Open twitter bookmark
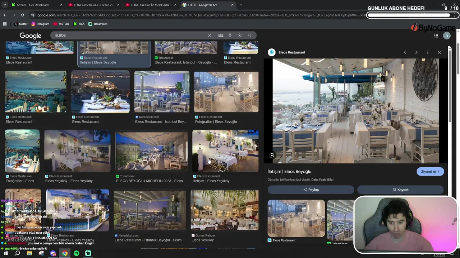Image resolution: width=460 pixels, height=258 pixels. tap(20, 24)
